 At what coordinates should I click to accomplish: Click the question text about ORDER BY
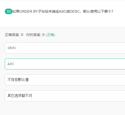coord(63,11)
